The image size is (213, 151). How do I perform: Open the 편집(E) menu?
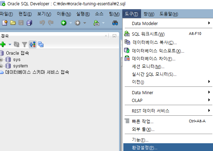click(x=25, y=14)
